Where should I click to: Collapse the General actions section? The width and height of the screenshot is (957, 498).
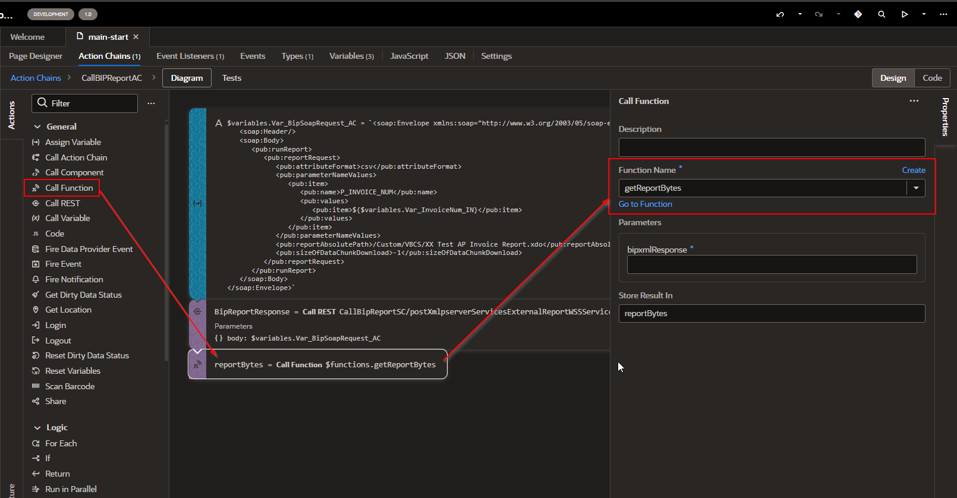click(x=37, y=127)
